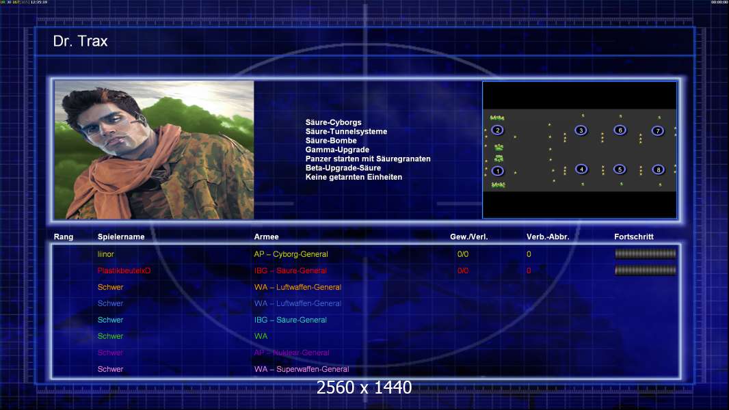Click PlastikbeutelxD's loading progress bar
The width and height of the screenshot is (729, 410).
click(646, 270)
